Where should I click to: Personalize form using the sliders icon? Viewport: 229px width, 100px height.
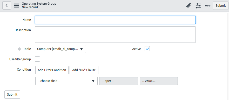pyautogui.click(x=198, y=6)
